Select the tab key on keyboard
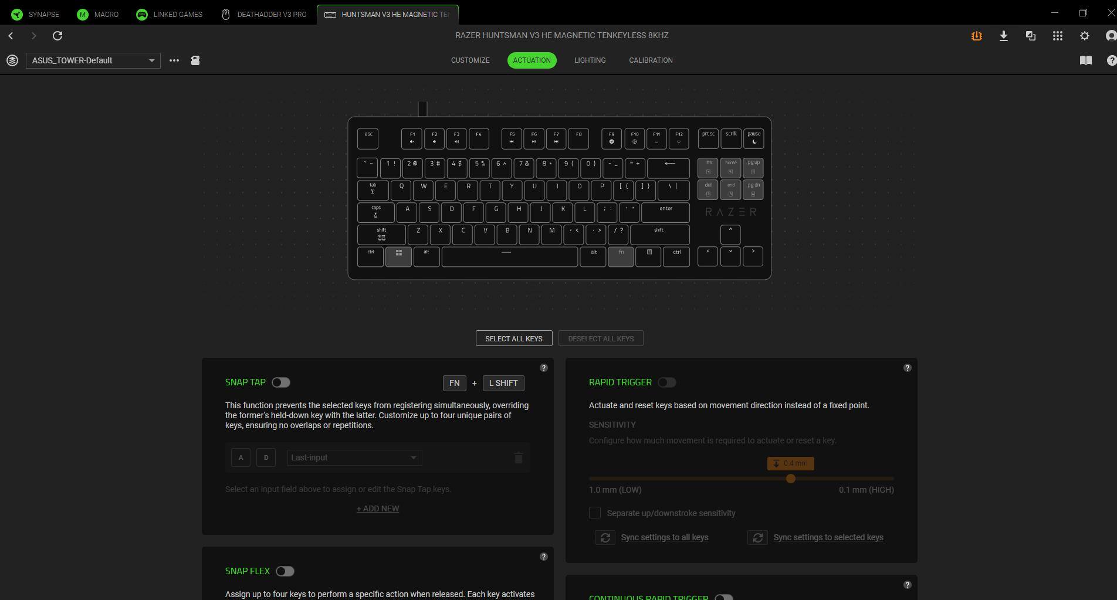Screen dimensions: 1117x600 (373, 190)
